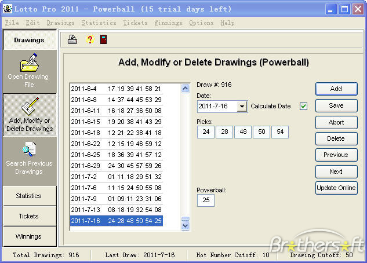Click the scrollbar thumb in drawings list

185,218
